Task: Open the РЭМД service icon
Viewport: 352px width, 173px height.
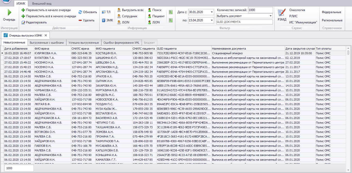Action: point(282,12)
